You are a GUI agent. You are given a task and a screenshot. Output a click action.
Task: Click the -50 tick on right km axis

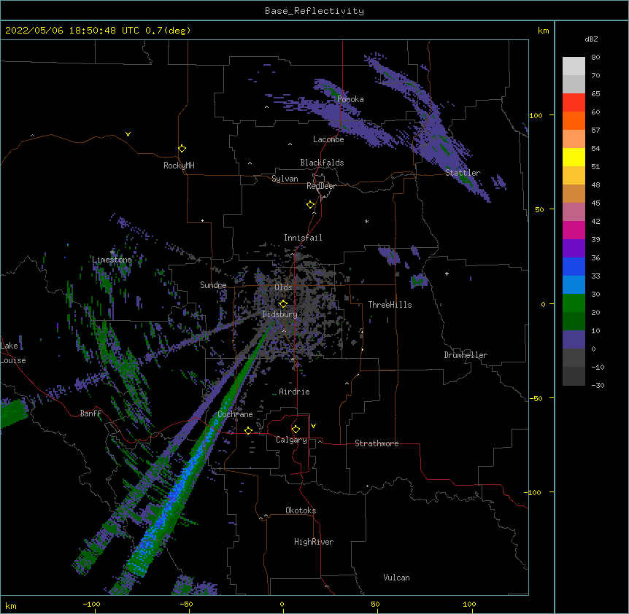click(x=536, y=398)
